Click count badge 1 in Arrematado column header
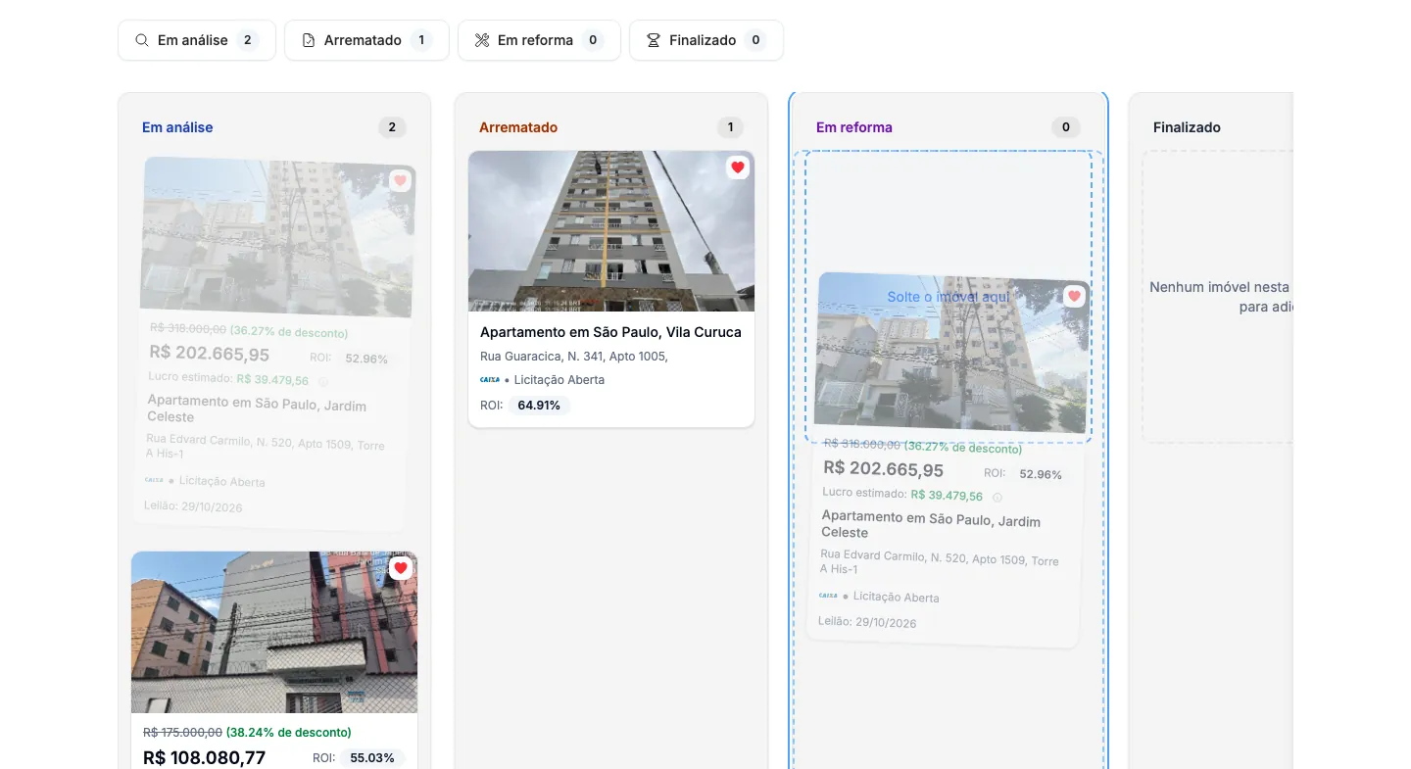1411x769 pixels. [729, 127]
